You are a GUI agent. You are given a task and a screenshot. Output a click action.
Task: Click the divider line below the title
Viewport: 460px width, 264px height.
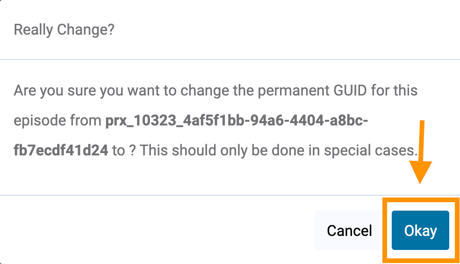pyautogui.click(x=230, y=59)
